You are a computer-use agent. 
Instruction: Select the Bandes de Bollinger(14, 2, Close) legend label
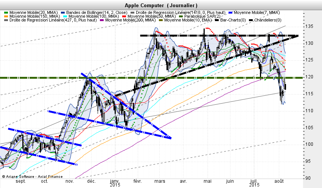(97, 13)
